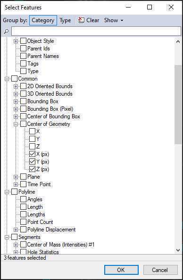The height and width of the screenshot is (280, 183).
Task: Open the Show dropdown menu
Action: coord(114,20)
